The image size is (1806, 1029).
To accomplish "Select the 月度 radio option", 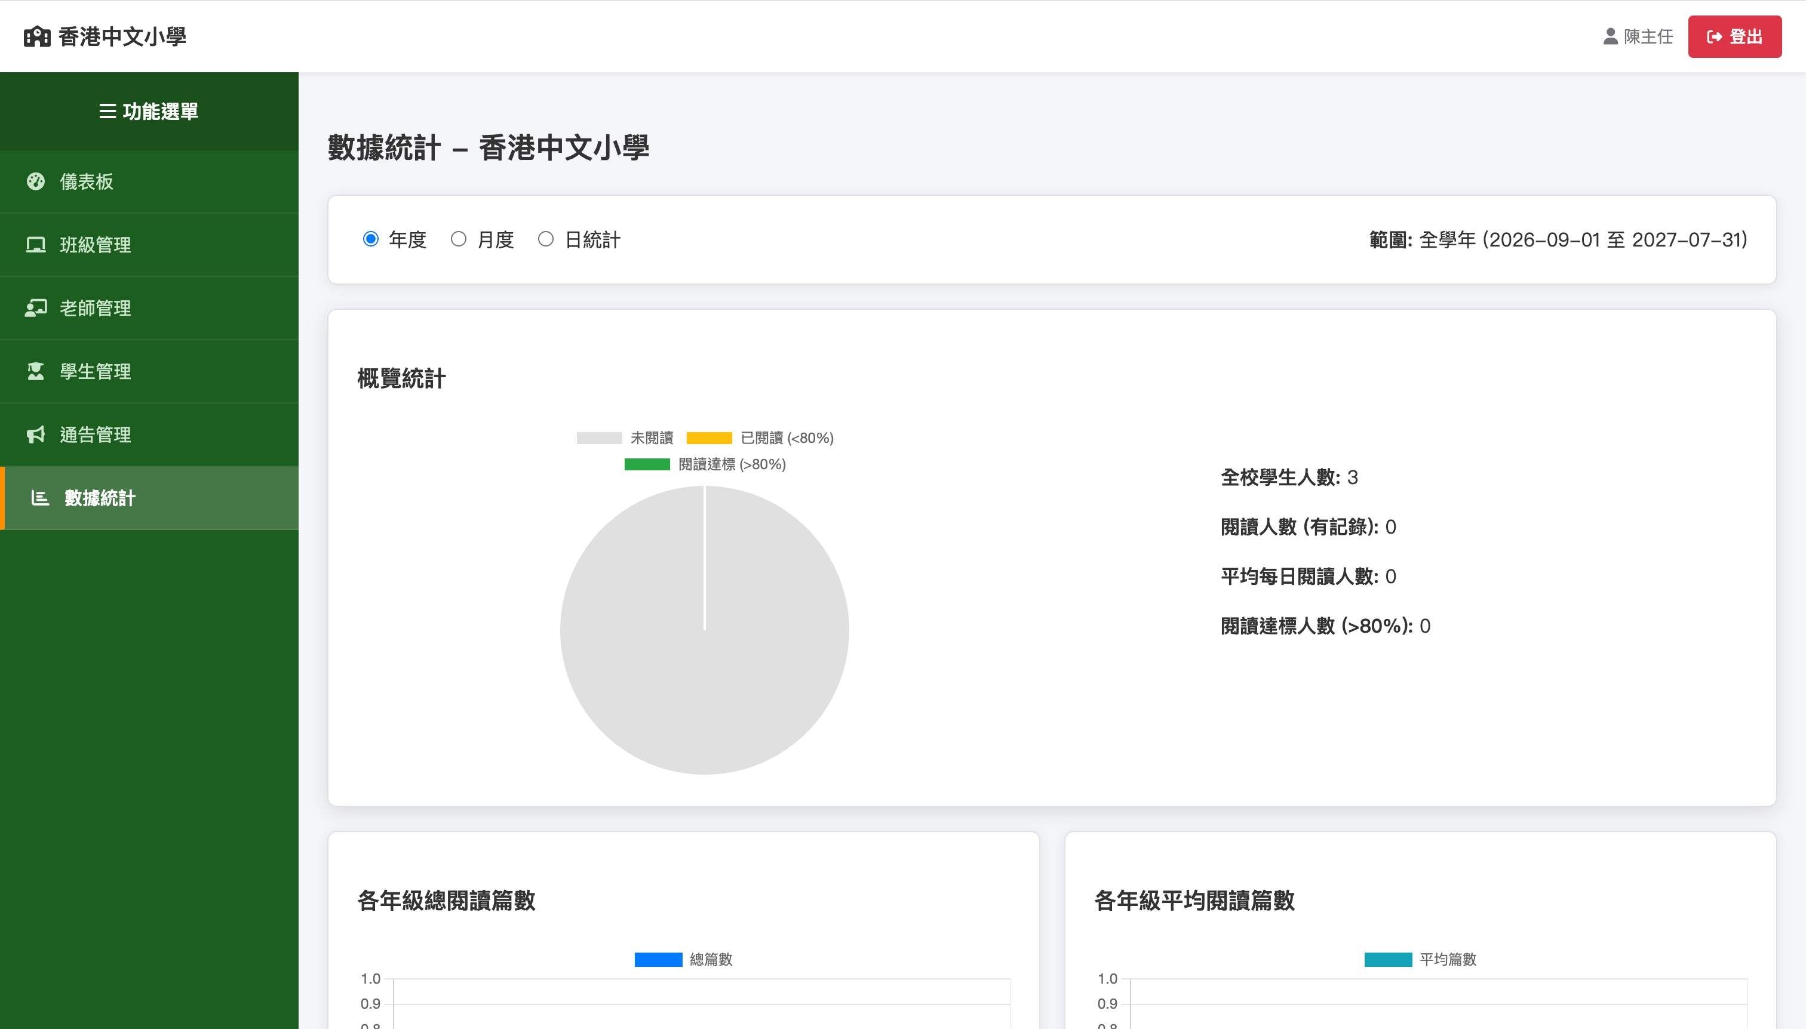I will 458,239.
